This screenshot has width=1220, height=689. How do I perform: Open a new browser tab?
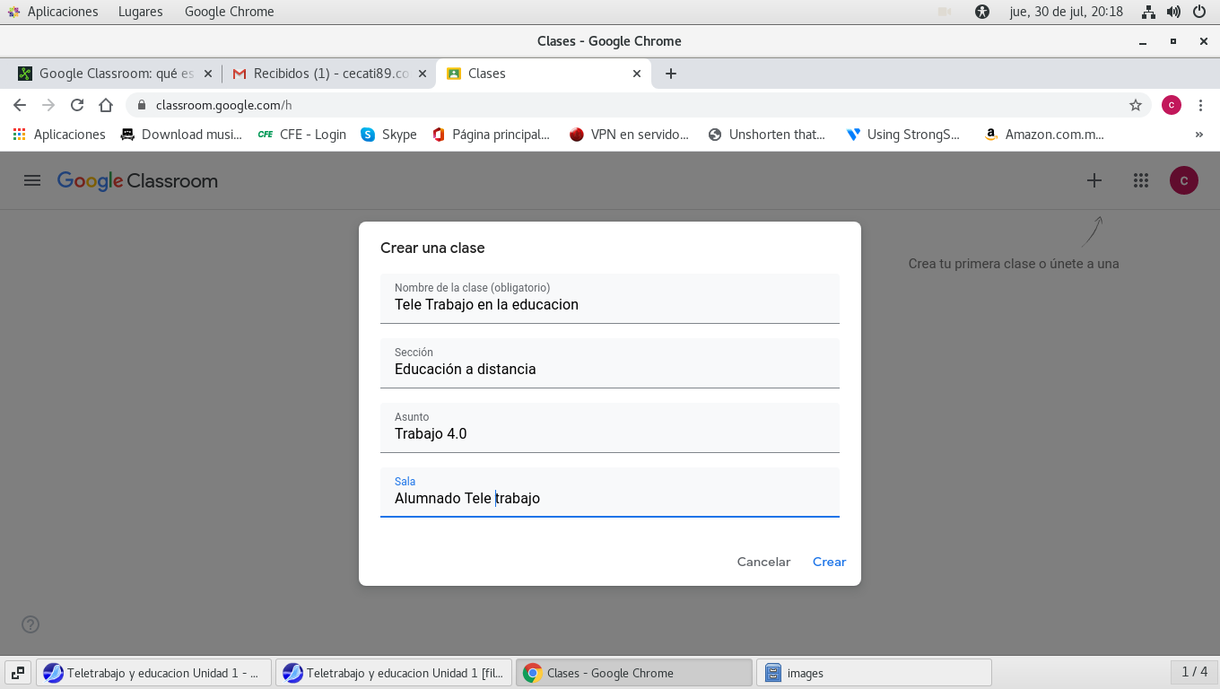pyautogui.click(x=671, y=74)
